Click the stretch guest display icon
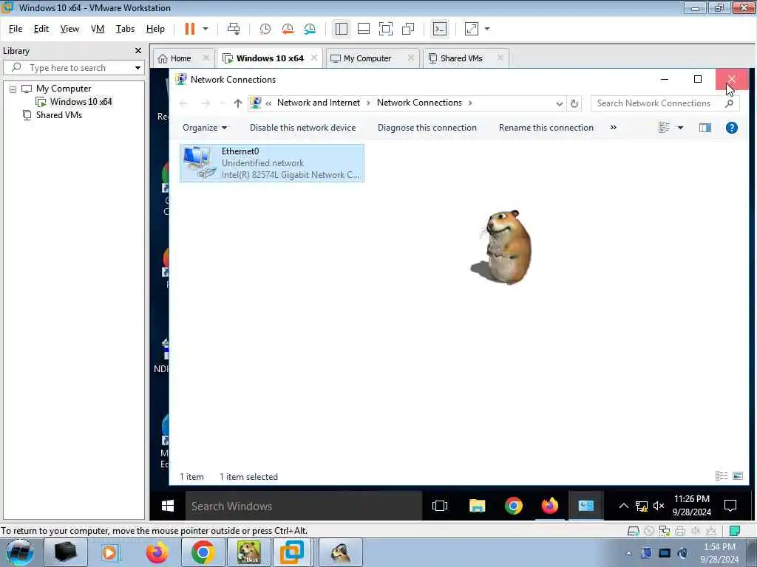 pos(472,29)
